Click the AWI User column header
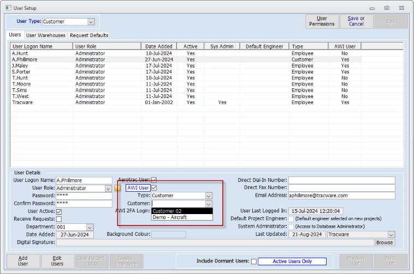This screenshot has width=414, height=274. [345, 46]
